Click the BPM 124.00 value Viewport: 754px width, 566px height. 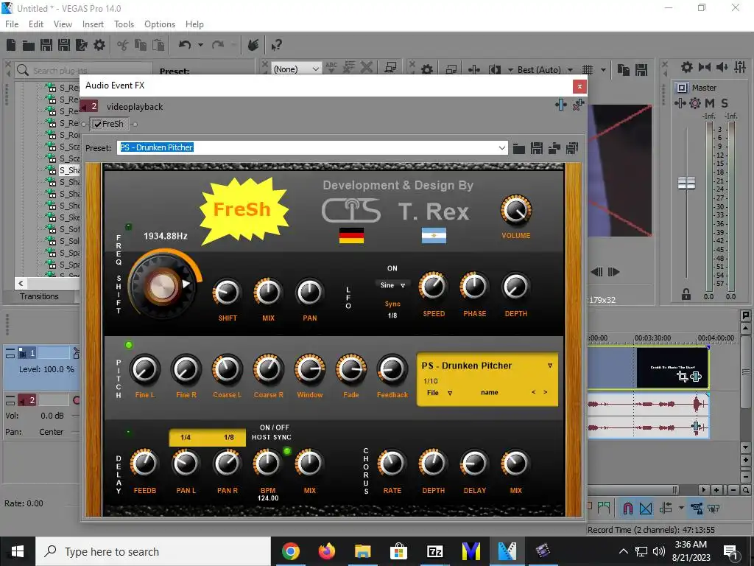tap(268, 498)
